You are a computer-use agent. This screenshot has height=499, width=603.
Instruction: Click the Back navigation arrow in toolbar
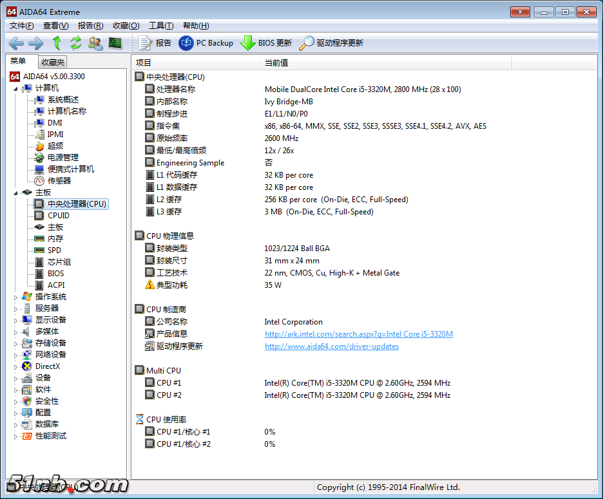[x=16, y=43]
